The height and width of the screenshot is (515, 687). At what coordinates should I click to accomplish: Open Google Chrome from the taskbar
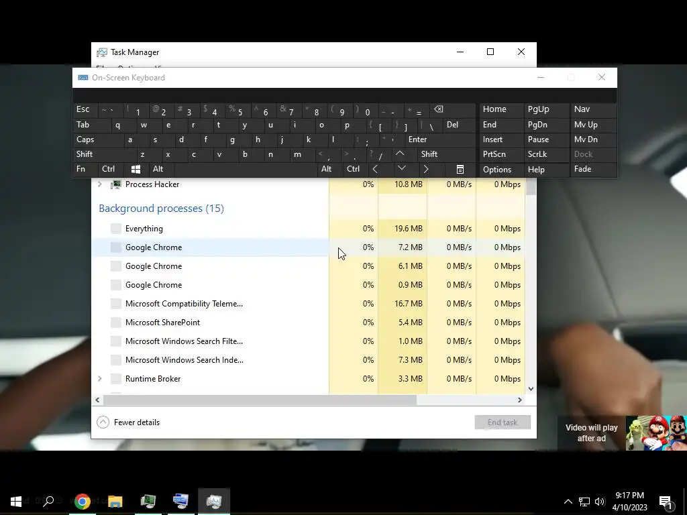tap(82, 501)
